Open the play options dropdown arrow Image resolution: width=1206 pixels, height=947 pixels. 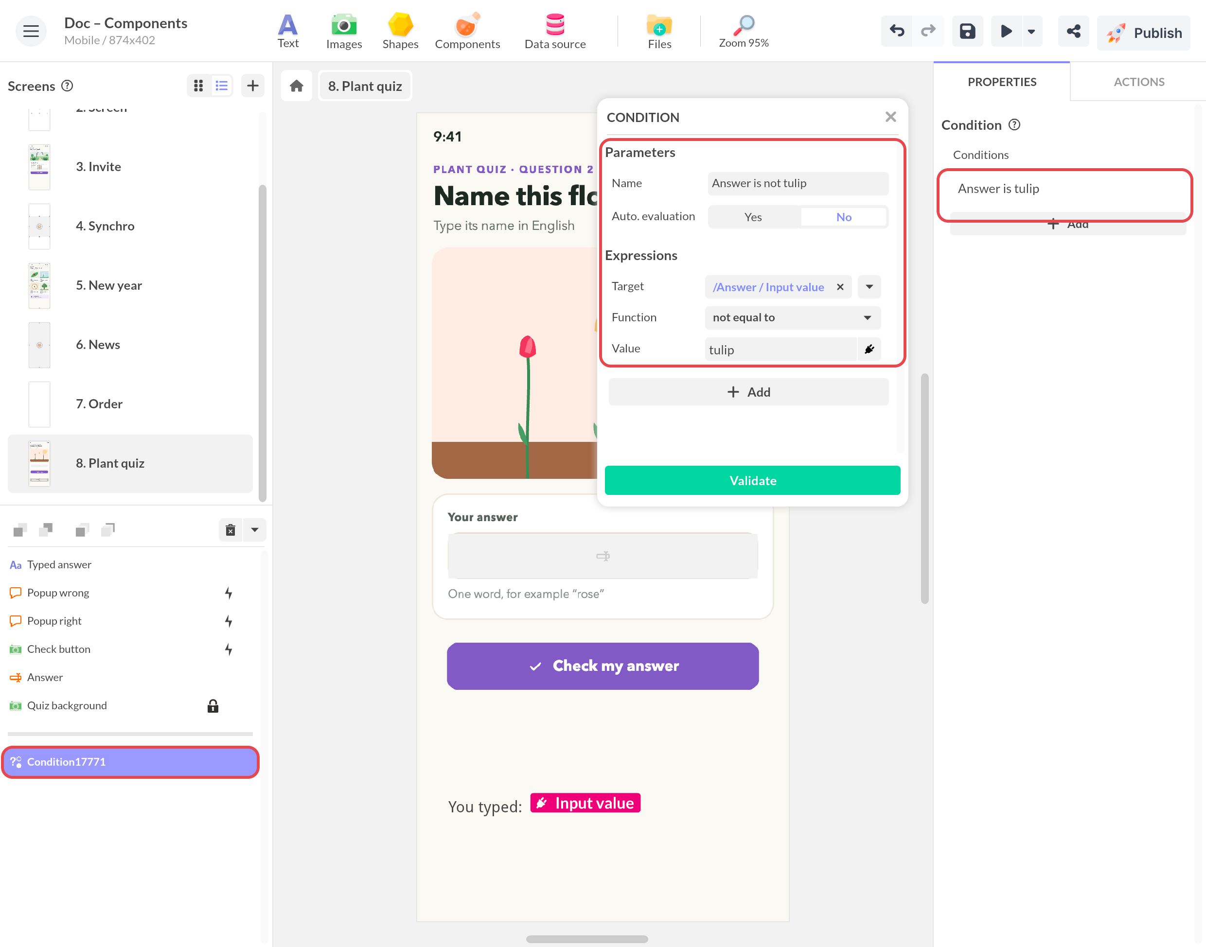tap(1031, 31)
